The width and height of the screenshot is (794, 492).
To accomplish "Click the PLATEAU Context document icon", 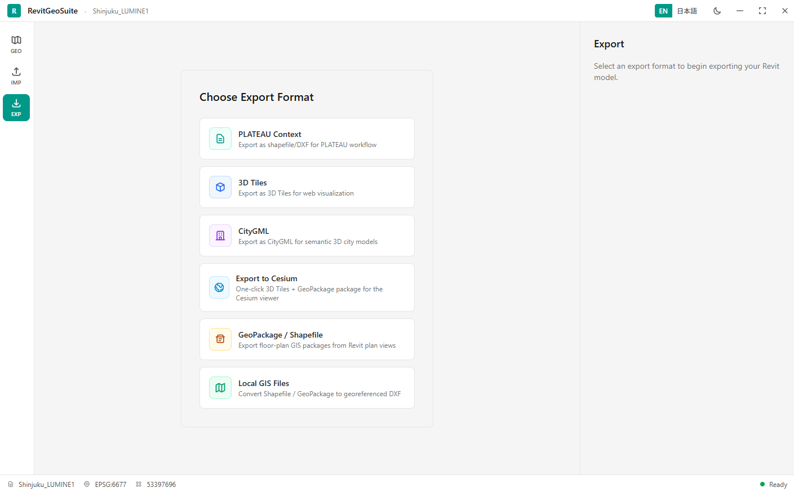I will tap(220, 139).
